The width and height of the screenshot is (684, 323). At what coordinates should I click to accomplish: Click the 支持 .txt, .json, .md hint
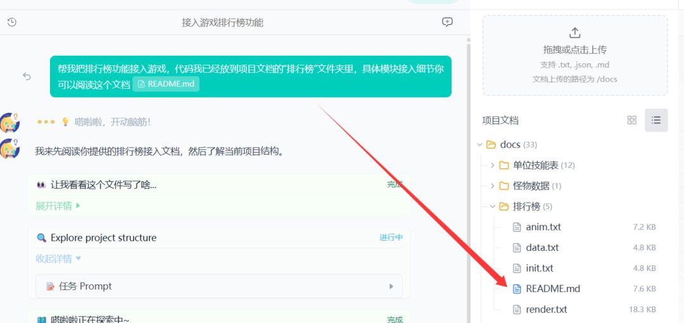[x=575, y=65]
